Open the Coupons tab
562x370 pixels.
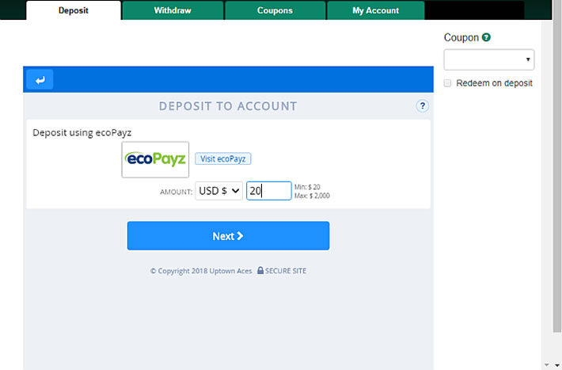pos(275,10)
